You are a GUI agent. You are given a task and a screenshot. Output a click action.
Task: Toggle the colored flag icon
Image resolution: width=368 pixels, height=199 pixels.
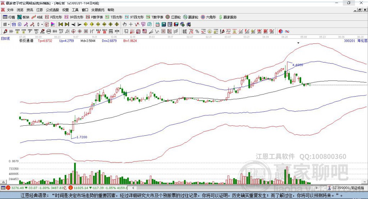[53, 24]
